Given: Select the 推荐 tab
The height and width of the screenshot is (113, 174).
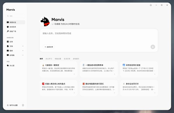Looking at the screenshot, I should click(41, 59).
